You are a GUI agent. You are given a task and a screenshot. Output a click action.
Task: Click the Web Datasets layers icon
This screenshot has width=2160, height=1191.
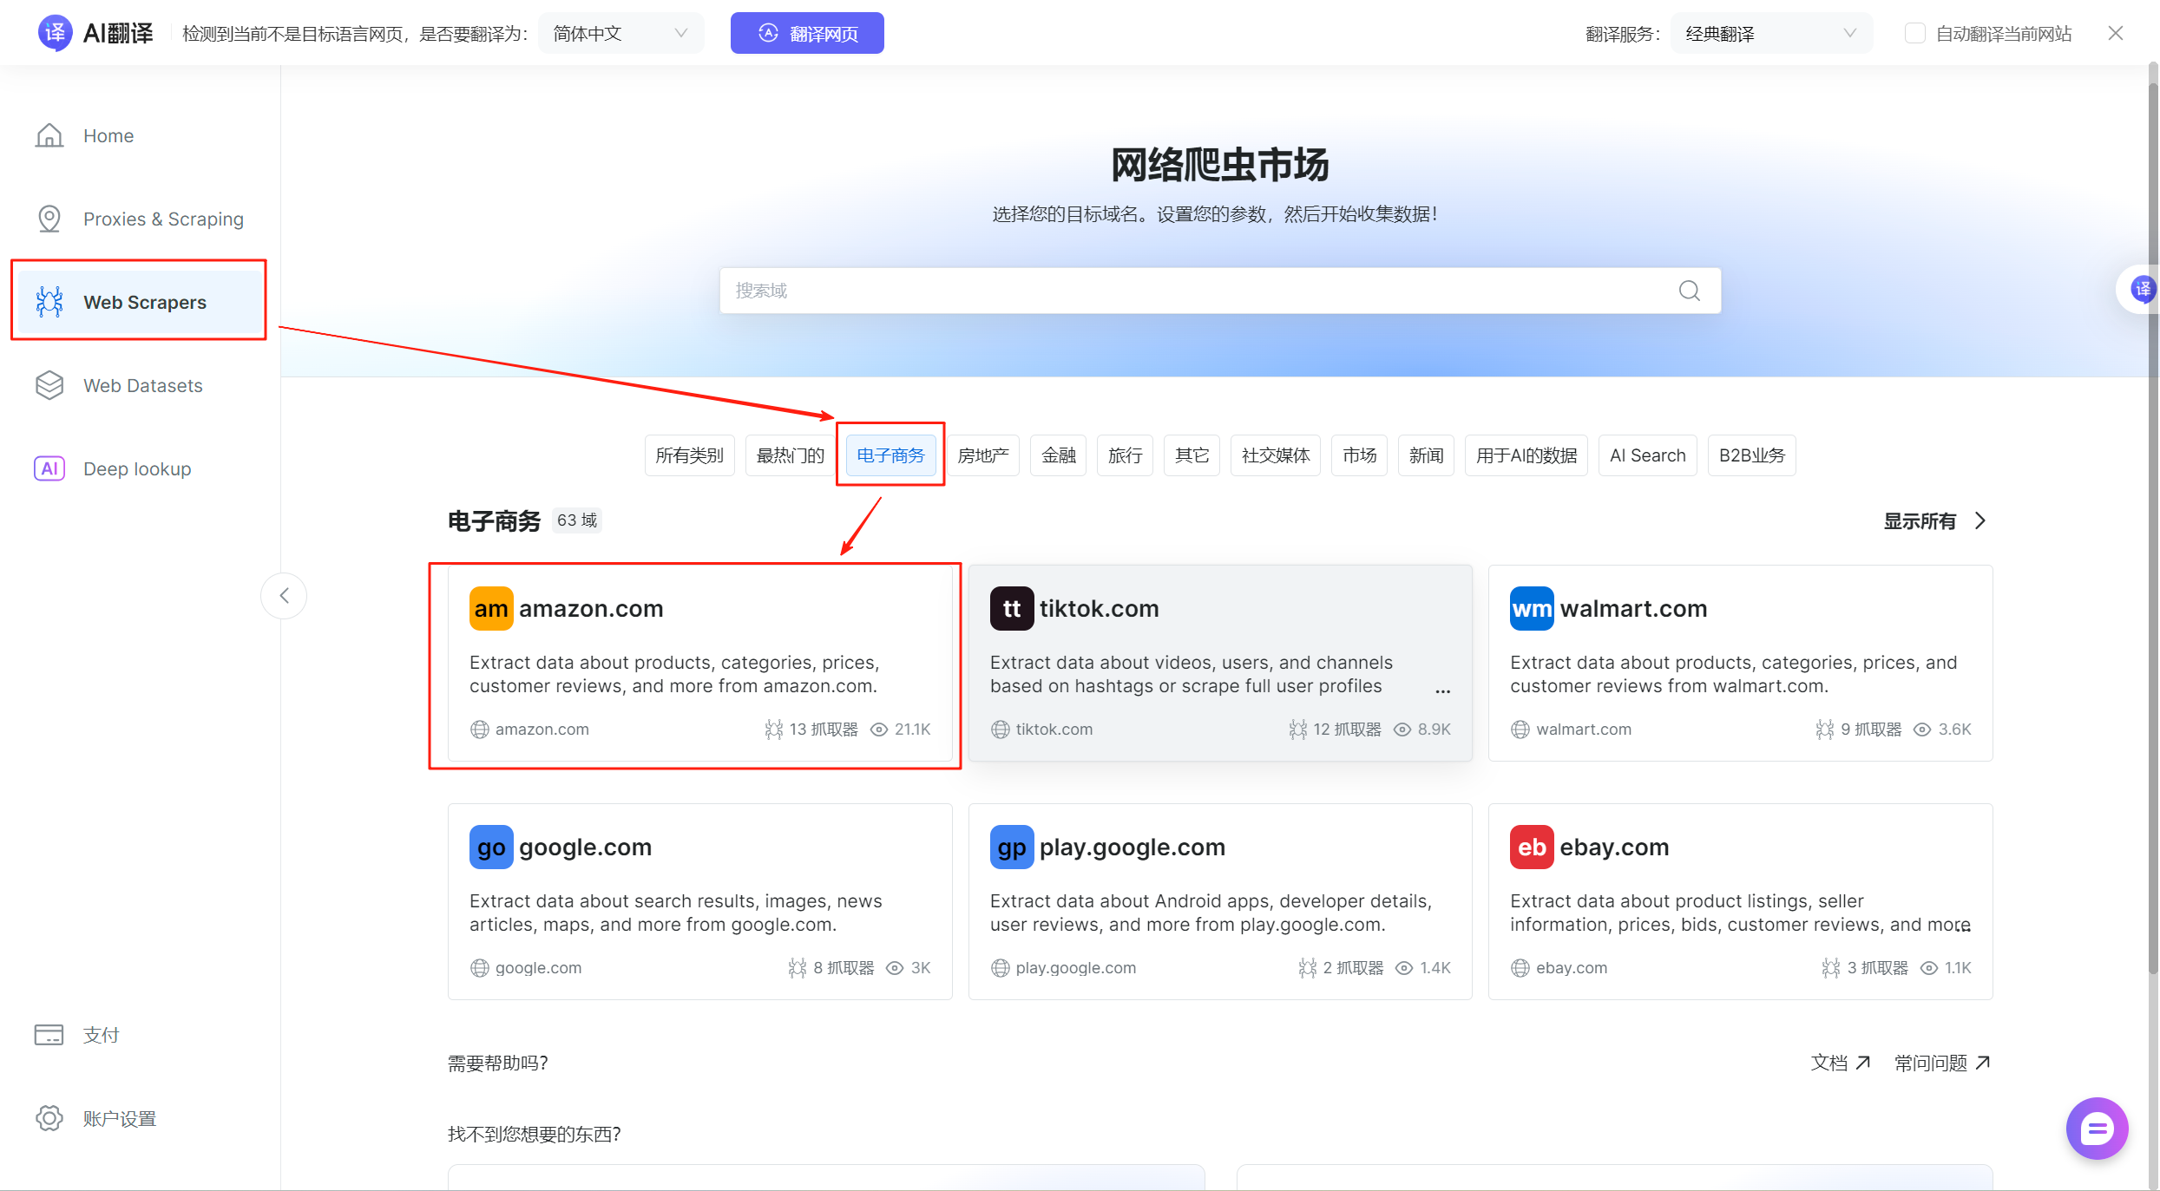click(49, 385)
